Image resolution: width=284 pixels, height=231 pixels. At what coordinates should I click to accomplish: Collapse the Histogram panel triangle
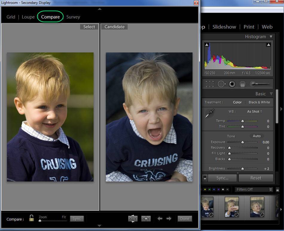(x=271, y=37)
